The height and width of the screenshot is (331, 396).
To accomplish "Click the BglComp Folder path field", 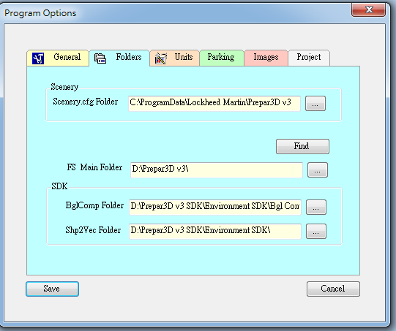I will coord(215,208).
